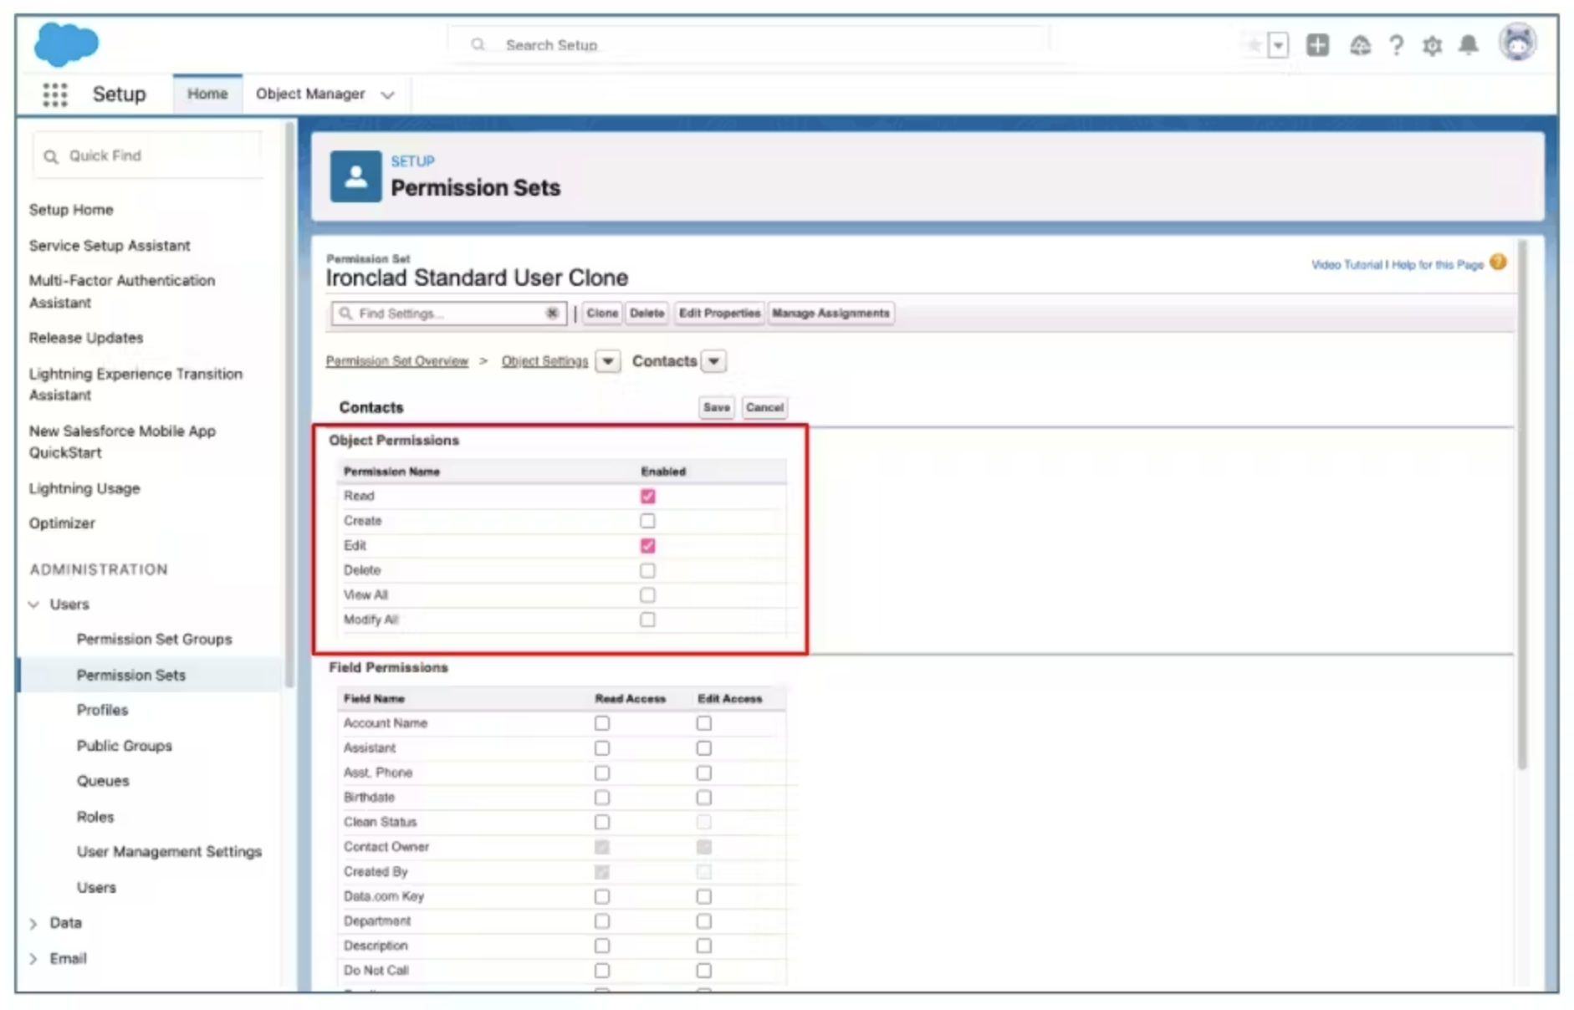Enable the Delete object permission
Viewport: 1574px width, 1010px height.
[647, 570]
